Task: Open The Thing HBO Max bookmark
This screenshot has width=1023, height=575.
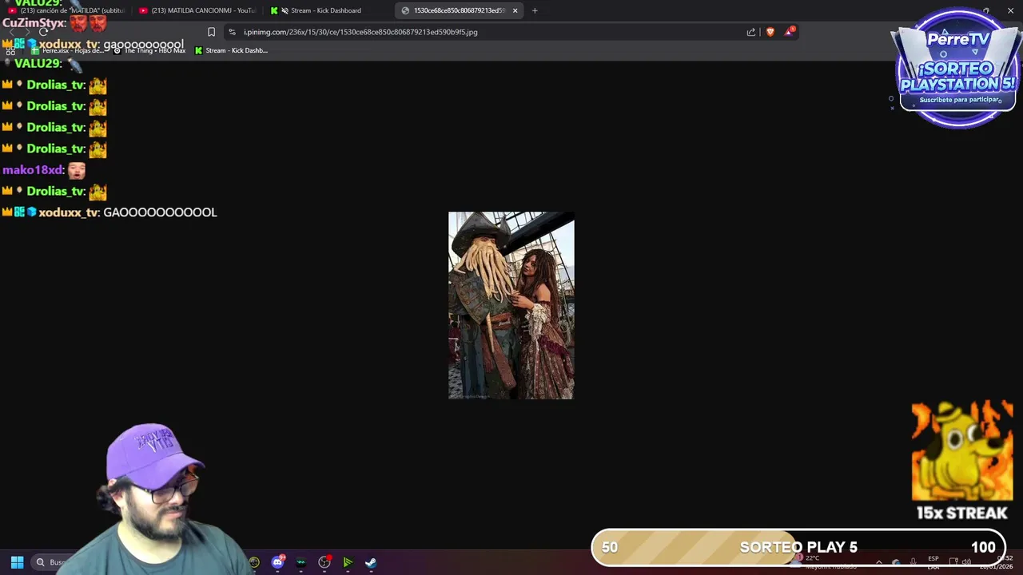Action: click(149, 50)
